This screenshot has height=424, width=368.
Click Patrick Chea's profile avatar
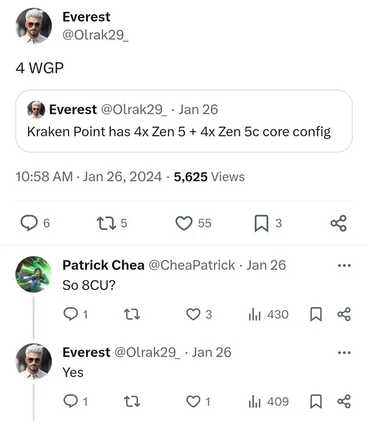32,274
